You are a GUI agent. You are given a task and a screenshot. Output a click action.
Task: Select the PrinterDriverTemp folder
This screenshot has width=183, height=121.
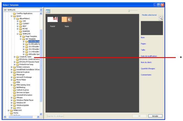[x=27, y=64]
